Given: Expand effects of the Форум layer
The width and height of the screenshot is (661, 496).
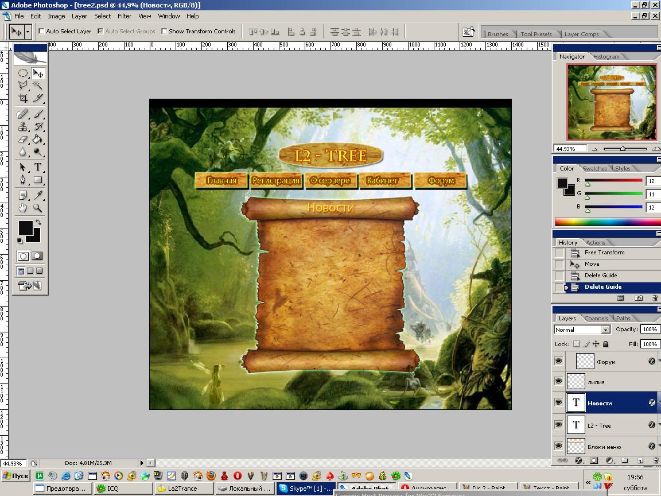Looking at the screenshot, I should point(659,362).
